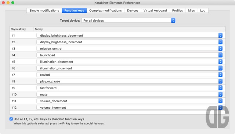Image resolution: width=235 pixels, height=134 pixels.
Task: Open the Profiles tab
Action: (177, 11)
